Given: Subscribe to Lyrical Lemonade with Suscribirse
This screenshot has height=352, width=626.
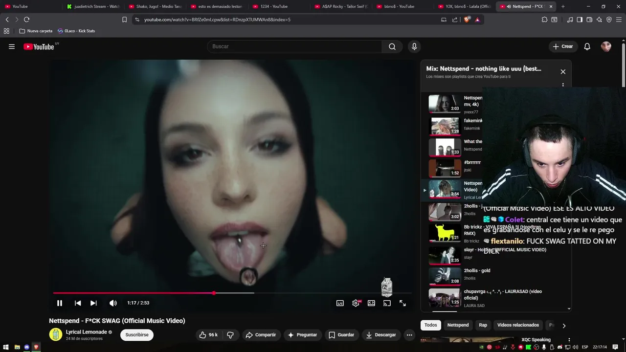Looking at the screenshot, I should [137, 335].
